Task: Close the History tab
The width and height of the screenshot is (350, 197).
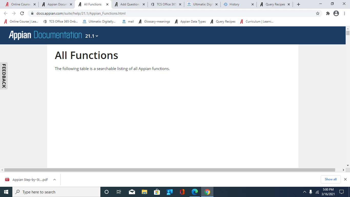Action: coord(253,4)
